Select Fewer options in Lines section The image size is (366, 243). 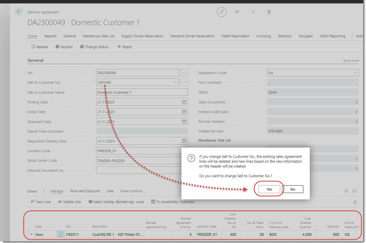(131, 191)
